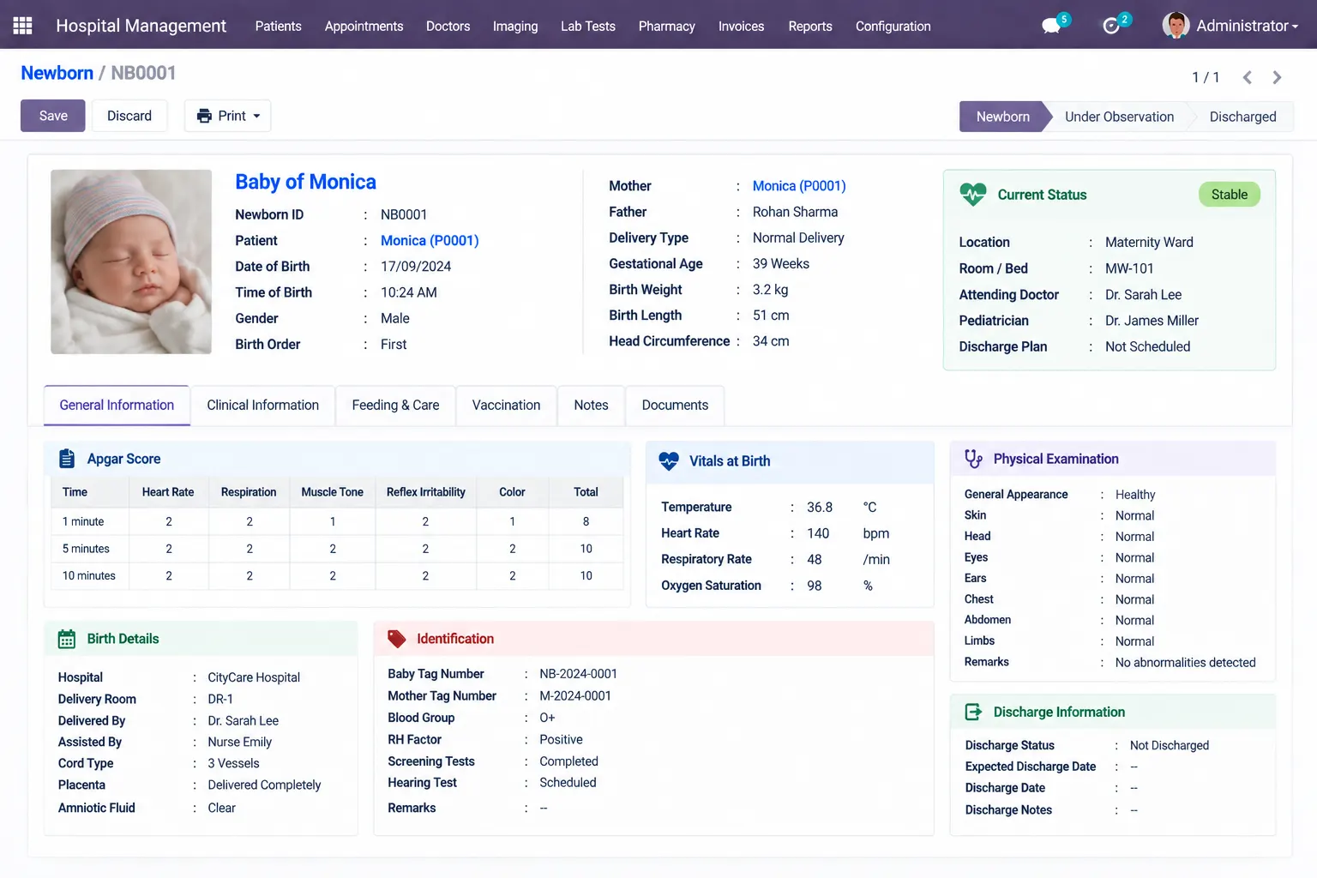Click the Physical Examination stethoscope icon
1317x878 pixels.
(973, 459)
